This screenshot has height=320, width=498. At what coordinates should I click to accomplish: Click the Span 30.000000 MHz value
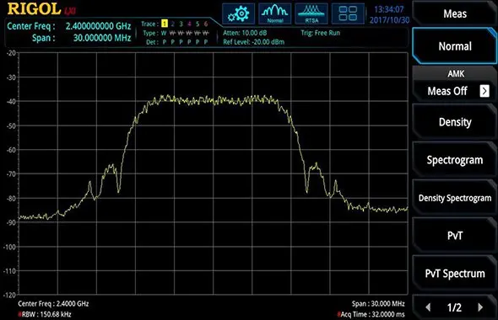(102, 38)
